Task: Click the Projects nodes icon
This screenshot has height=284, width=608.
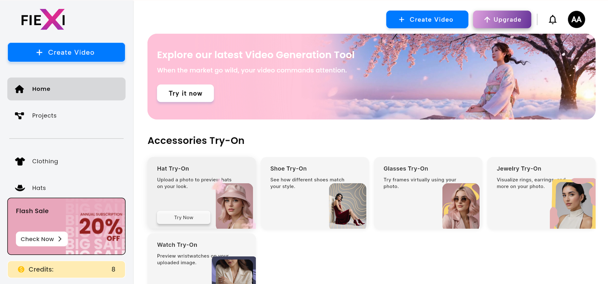Action: (19, 116)
